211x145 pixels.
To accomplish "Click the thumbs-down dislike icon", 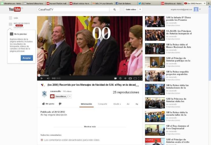I will coord(60,104).
